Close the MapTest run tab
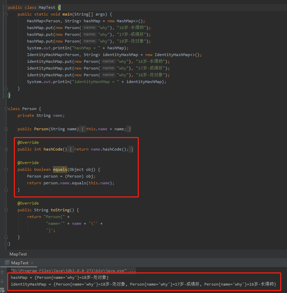The height and width of the screenshot is (293, 287). [x=32, y=263]
